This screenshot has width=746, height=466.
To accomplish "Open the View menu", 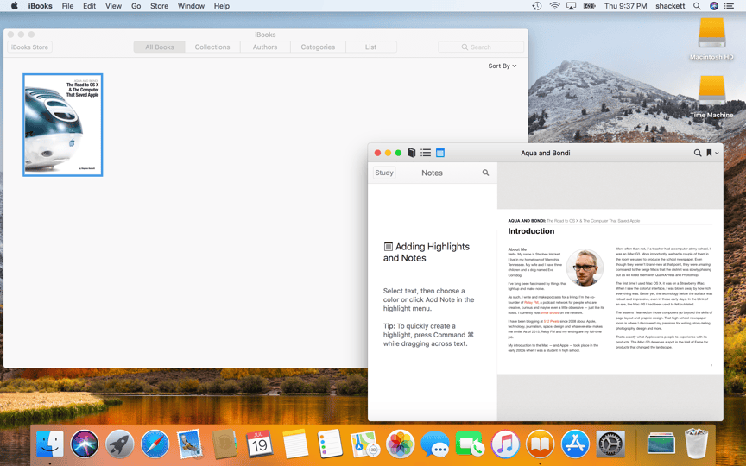I will (x=113, y=6).
